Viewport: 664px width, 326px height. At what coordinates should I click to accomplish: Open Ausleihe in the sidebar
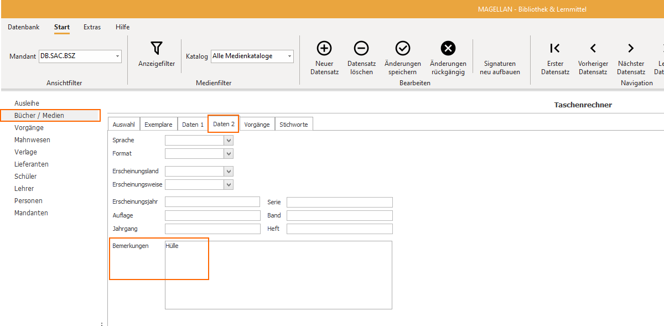tap(27, 104)
